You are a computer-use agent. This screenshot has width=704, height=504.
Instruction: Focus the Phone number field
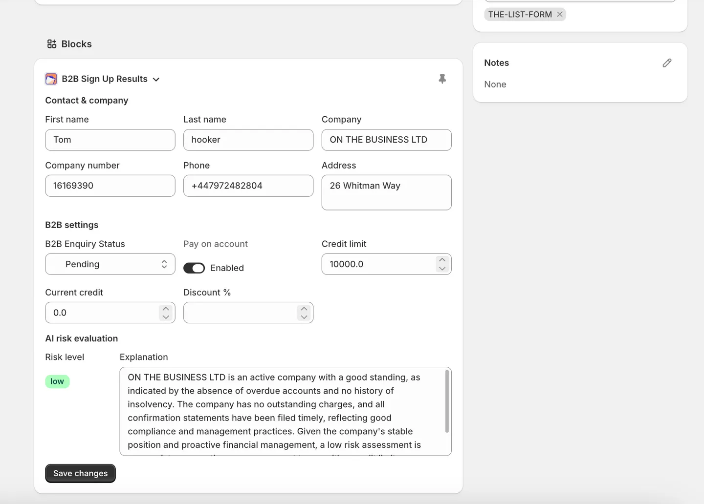(248, 186)
